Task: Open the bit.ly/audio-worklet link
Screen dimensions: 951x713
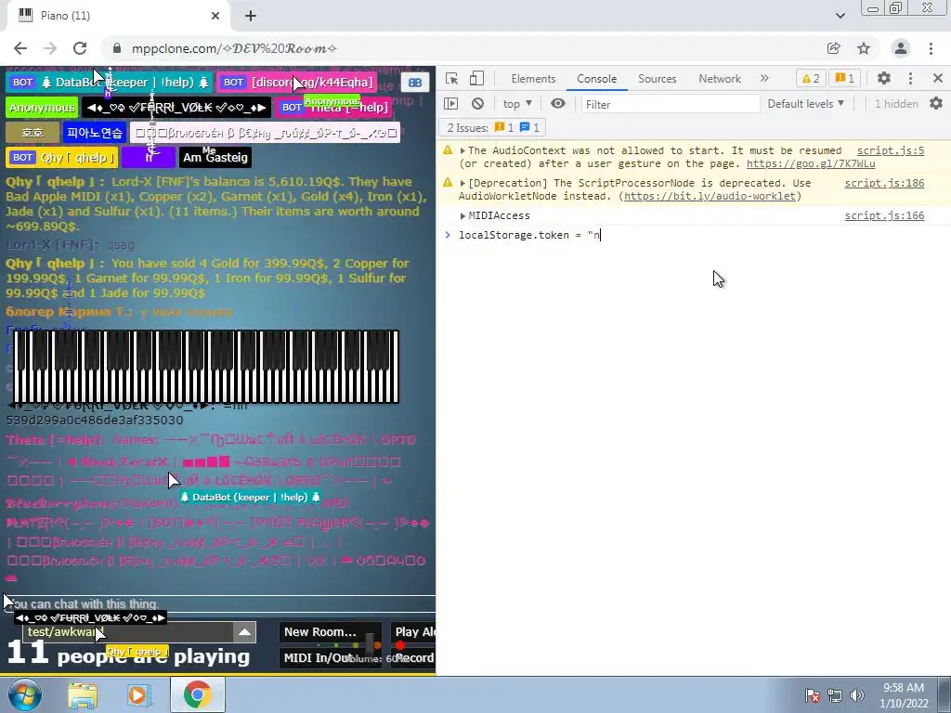Action: coord(710,196)
